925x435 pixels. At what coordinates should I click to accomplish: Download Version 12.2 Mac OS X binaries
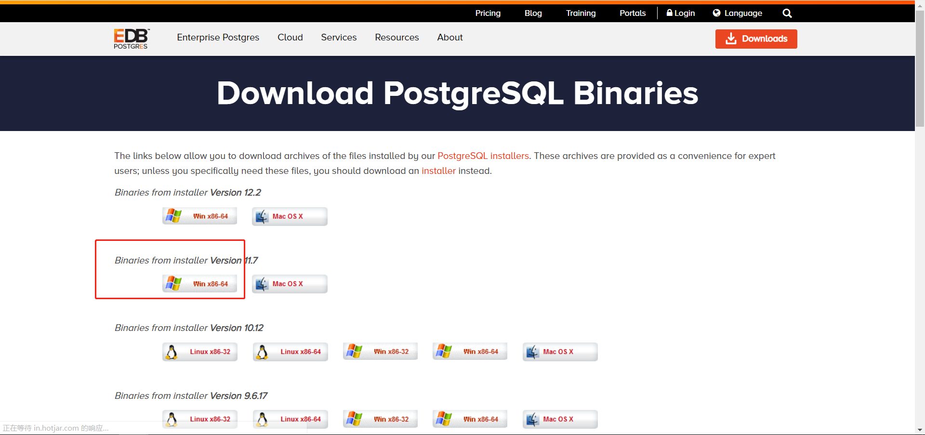290,216
